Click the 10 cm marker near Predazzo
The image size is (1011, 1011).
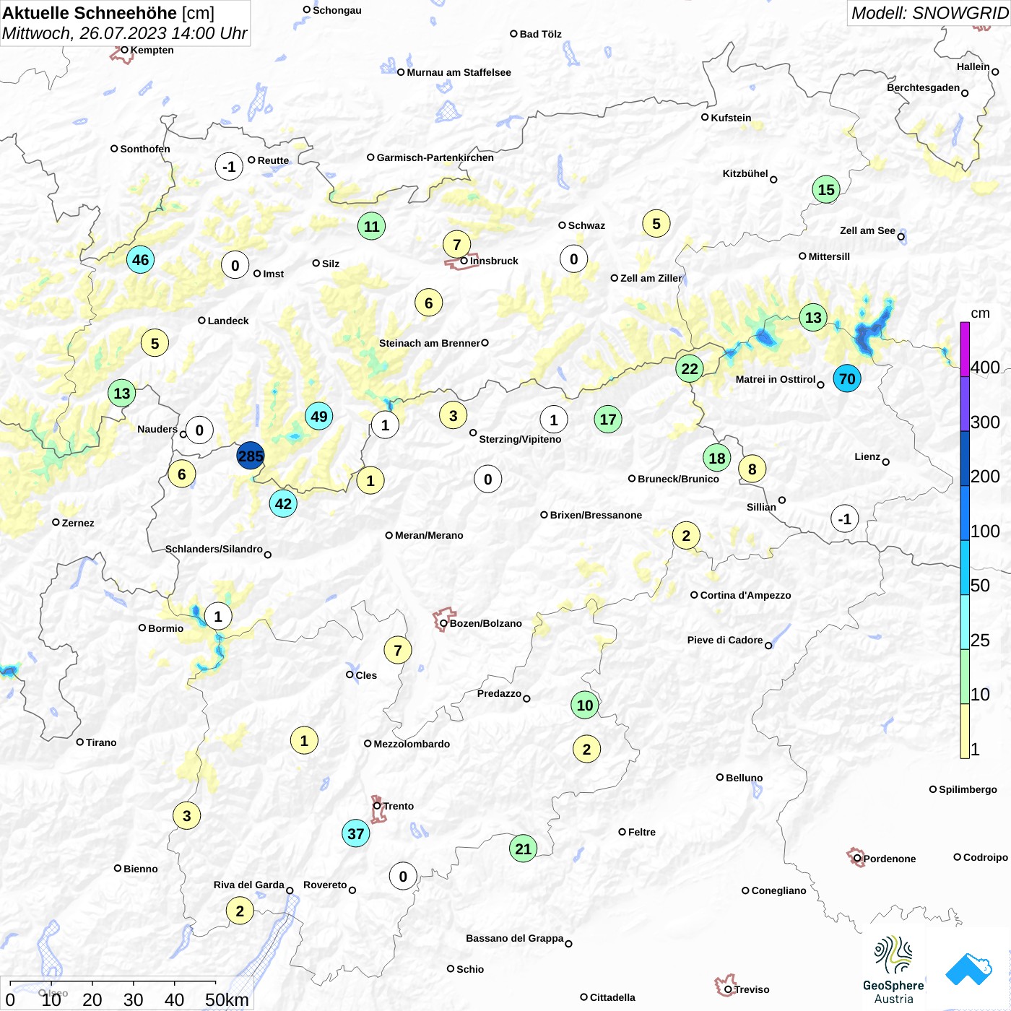pos(585,705)
